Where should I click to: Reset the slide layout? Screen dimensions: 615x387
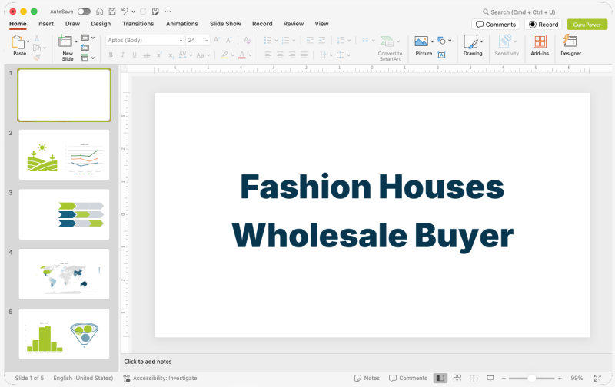[x=85, y=48]
